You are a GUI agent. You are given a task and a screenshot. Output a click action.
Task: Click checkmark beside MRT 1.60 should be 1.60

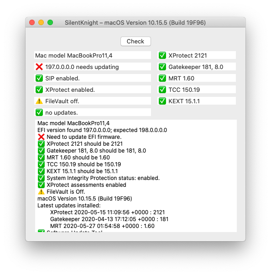click(41, 157)
